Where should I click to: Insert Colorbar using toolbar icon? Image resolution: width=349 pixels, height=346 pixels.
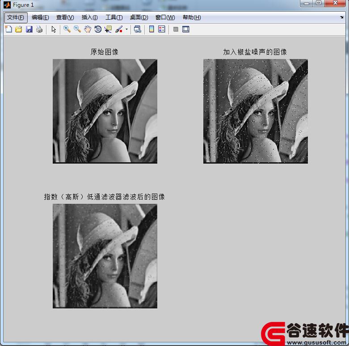pos(151,29)
